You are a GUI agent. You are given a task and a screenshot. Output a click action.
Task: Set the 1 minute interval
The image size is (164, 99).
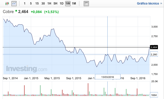[x=25, y=4]
